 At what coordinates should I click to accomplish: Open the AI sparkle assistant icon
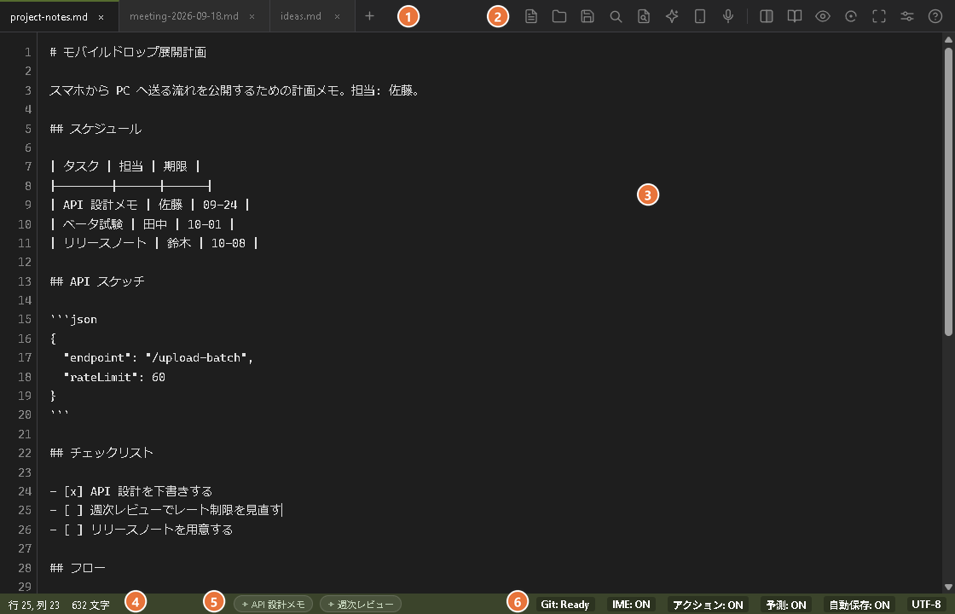tap(672, 16)
